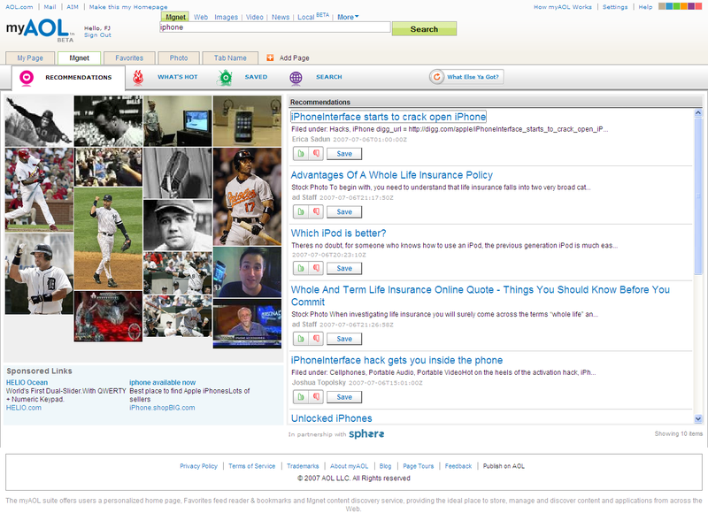Open the 'Unlocked iPhones' article link
708x513 pixels.
331,418
